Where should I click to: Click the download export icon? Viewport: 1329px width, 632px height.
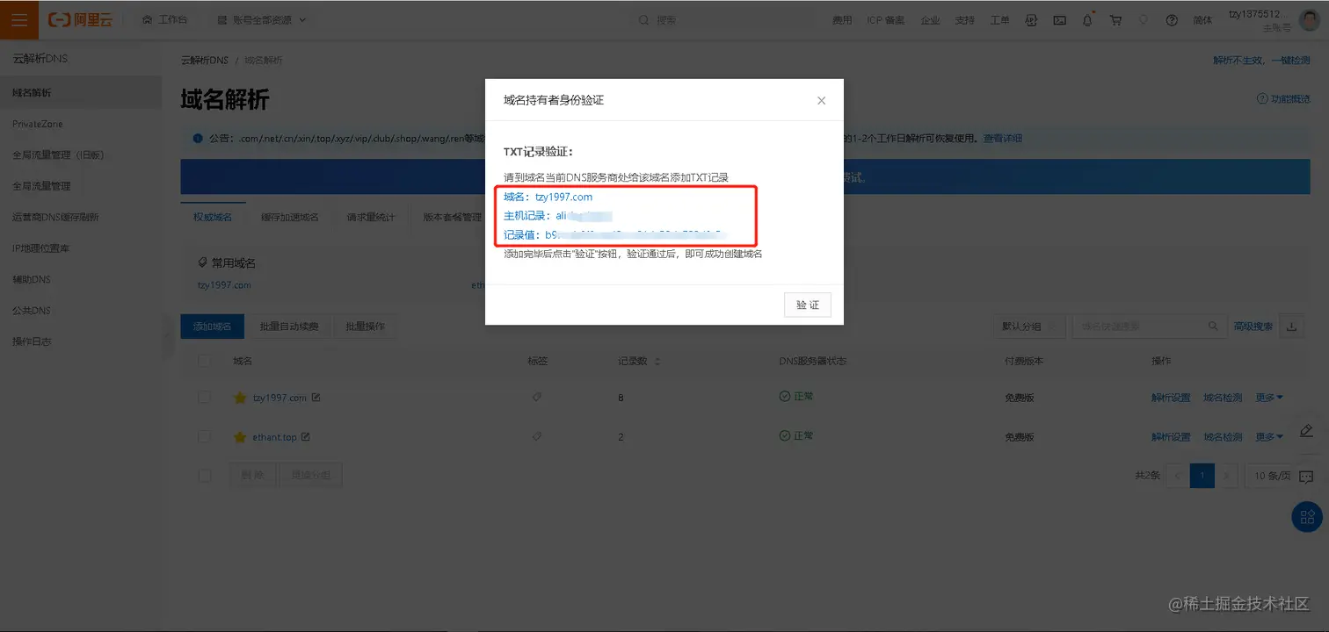coord(1291,327)
